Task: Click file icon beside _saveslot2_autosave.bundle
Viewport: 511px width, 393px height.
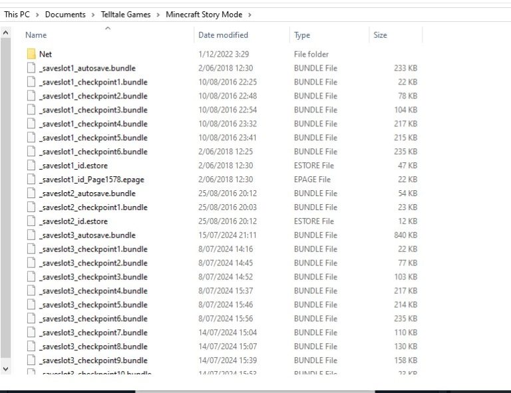Action: pyautogui.click(x=31, y=194)
